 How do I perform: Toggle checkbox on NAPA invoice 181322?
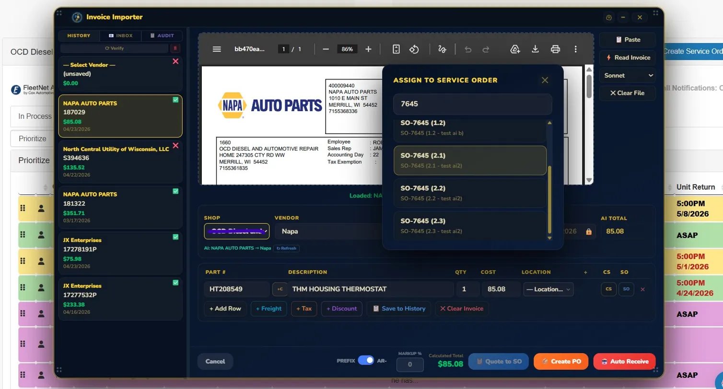click(175, 191)
